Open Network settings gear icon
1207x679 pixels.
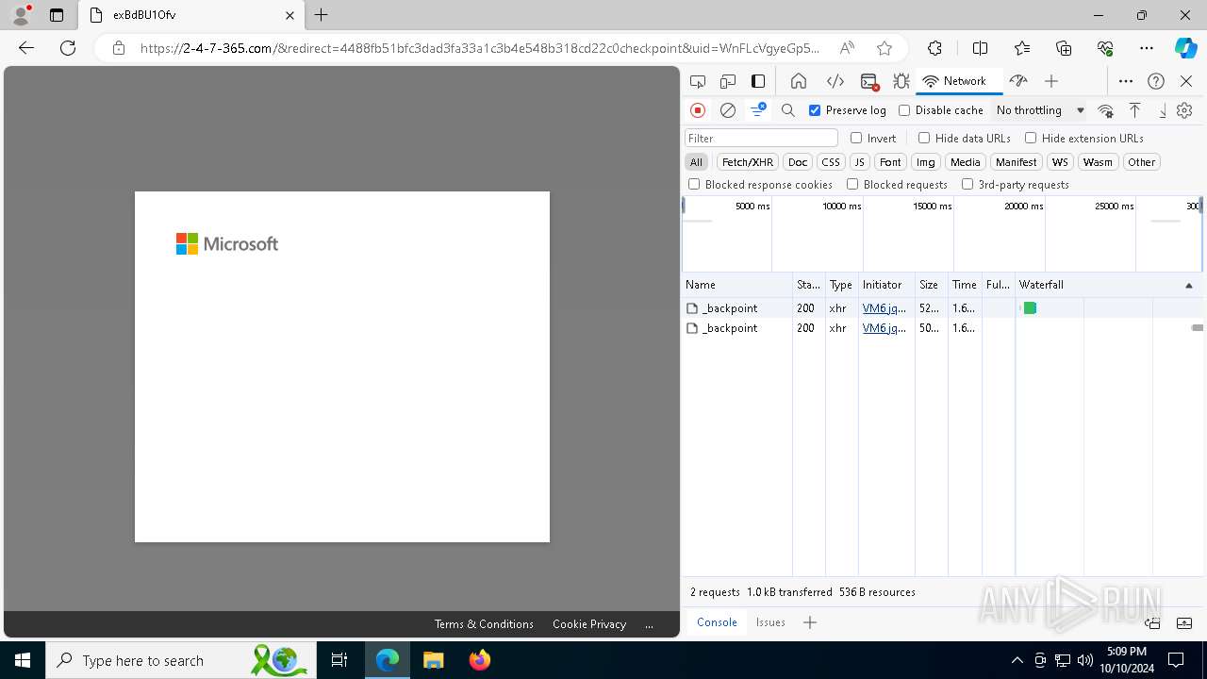click(x=1184, y=110)
